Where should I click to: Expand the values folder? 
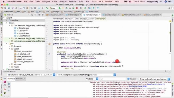(x=9, y=67)
